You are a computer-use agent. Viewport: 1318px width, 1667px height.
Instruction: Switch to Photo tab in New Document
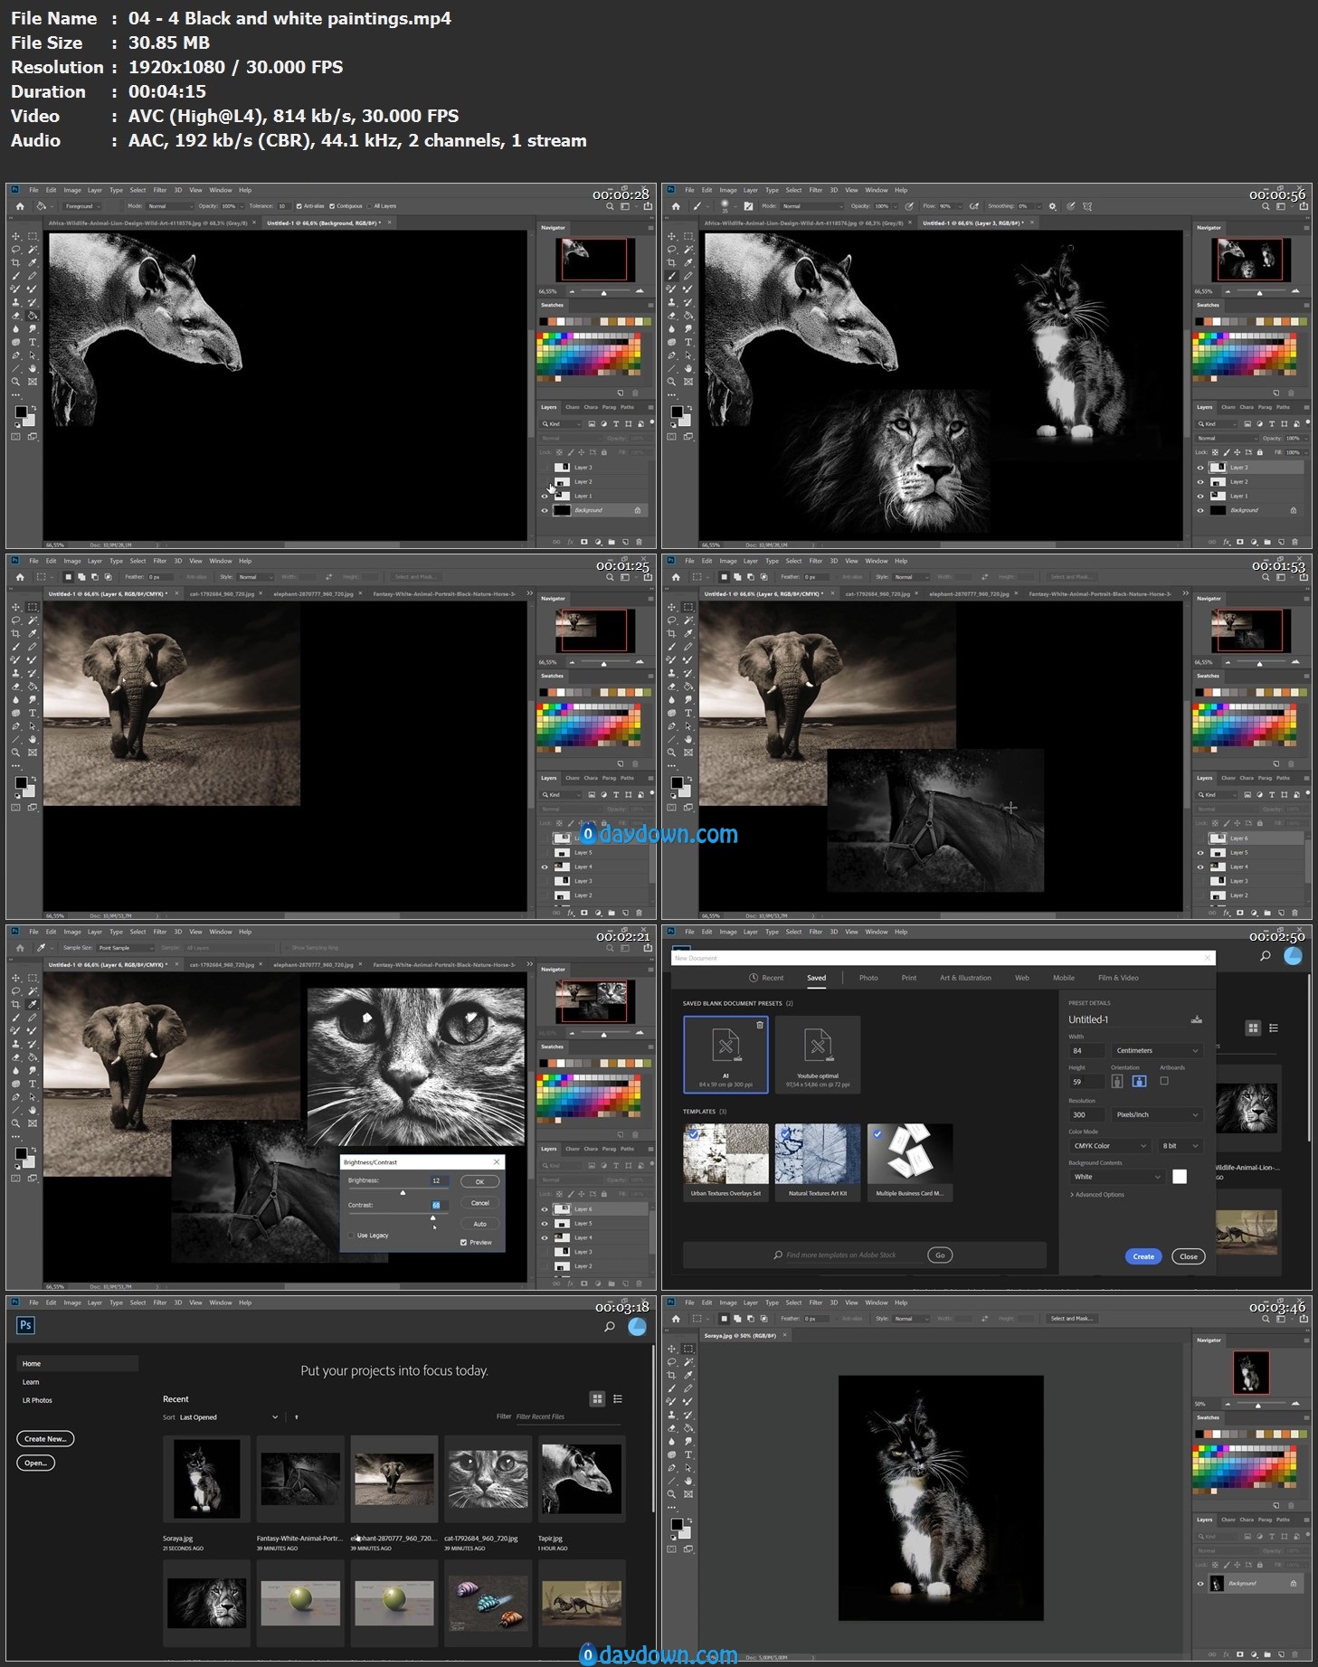pyautogui.click(x=868, y=978)
